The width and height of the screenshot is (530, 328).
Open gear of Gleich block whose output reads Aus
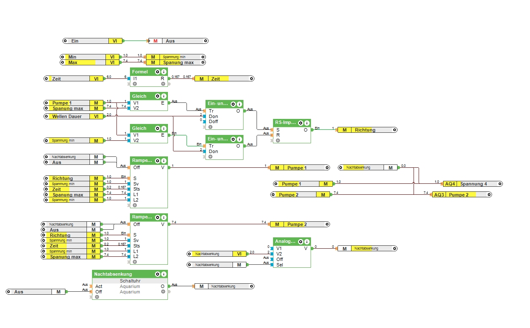tap(157, 97)
